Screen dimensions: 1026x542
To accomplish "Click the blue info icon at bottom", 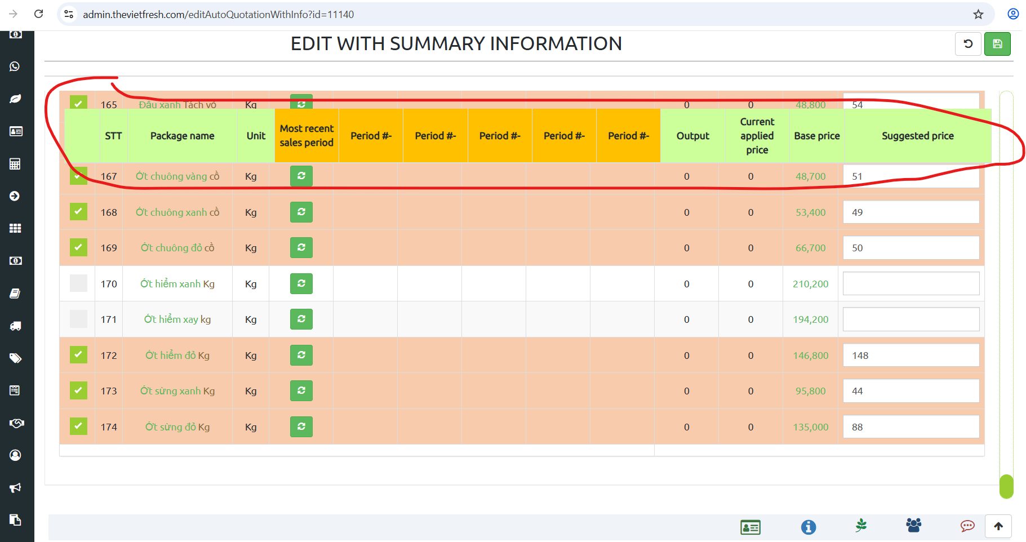I will point(808,527).
